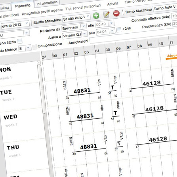Click the T marker in Tuesday row
This screenshot has width=177, height=177.
point(112,88)
